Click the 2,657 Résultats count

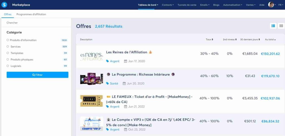point(109,26)
